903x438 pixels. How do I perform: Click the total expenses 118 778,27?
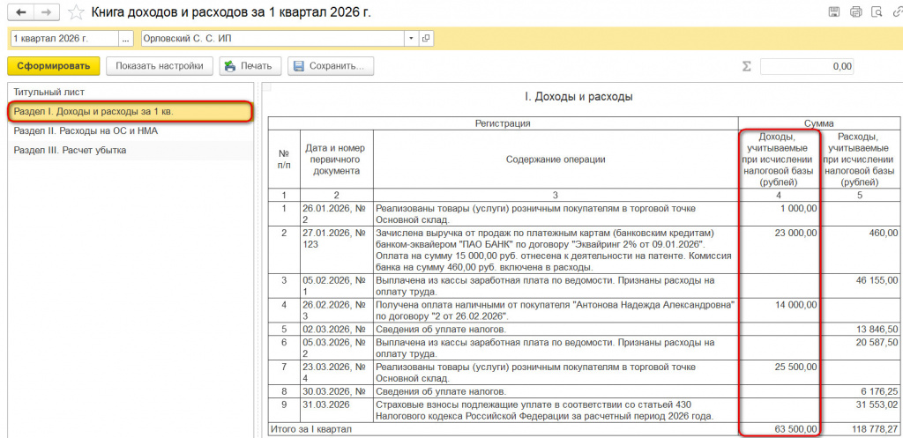tap(873, 429)
